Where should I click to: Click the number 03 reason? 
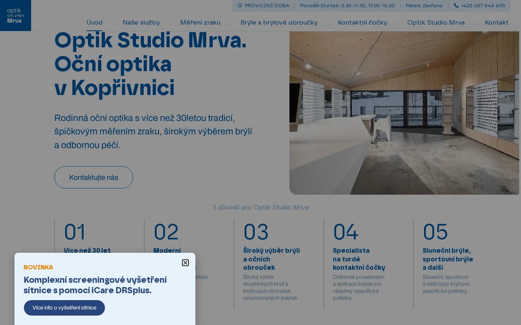pyautogui.click(x=256, y=232)
